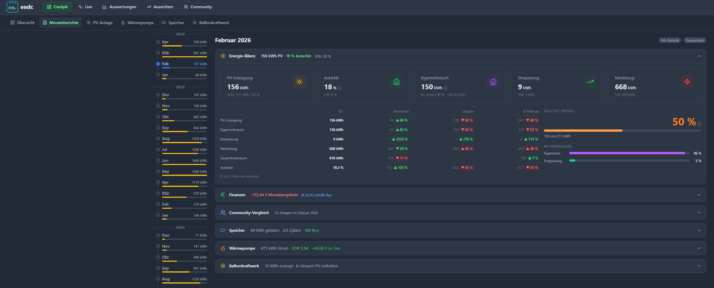The image size is (714, 288).
Task: Click the purple house icon in Eigenverbrauch card
Action: (x=493, y=82)
